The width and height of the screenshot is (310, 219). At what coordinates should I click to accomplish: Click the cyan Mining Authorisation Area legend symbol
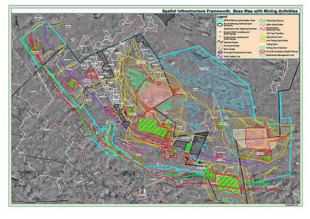(x=220, y=20)
